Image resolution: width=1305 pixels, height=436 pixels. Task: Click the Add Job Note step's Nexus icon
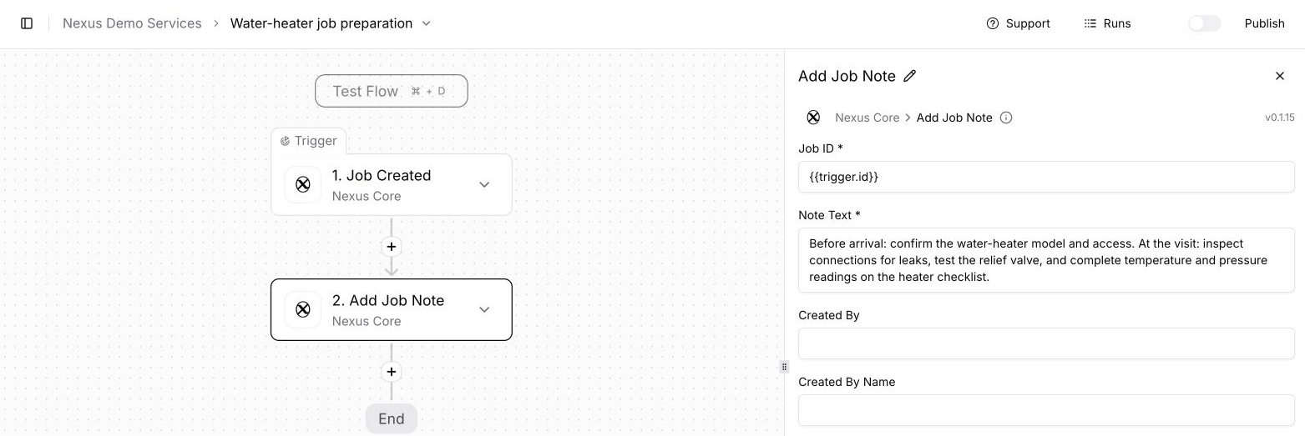point(303,310)
